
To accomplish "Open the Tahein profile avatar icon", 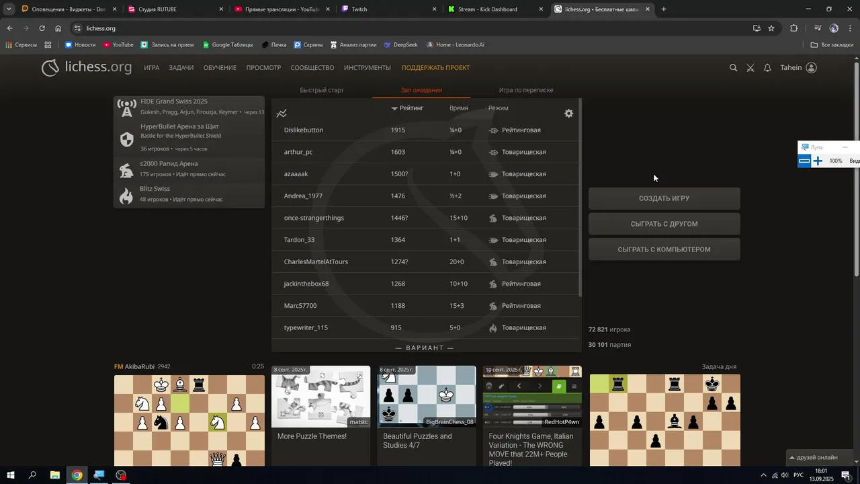I will [x=811, y=68].
